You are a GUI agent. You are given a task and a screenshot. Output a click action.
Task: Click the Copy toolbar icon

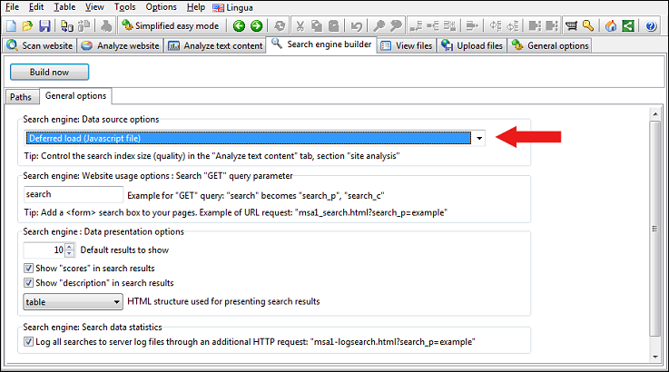pyautogui.click(x=317, y=26)
